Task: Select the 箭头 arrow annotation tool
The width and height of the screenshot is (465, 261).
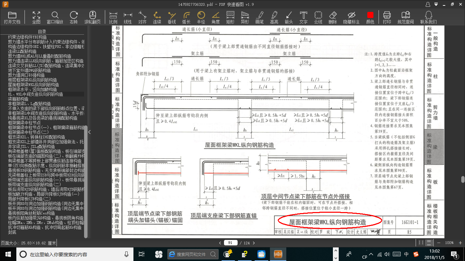Action: (289, 18)
